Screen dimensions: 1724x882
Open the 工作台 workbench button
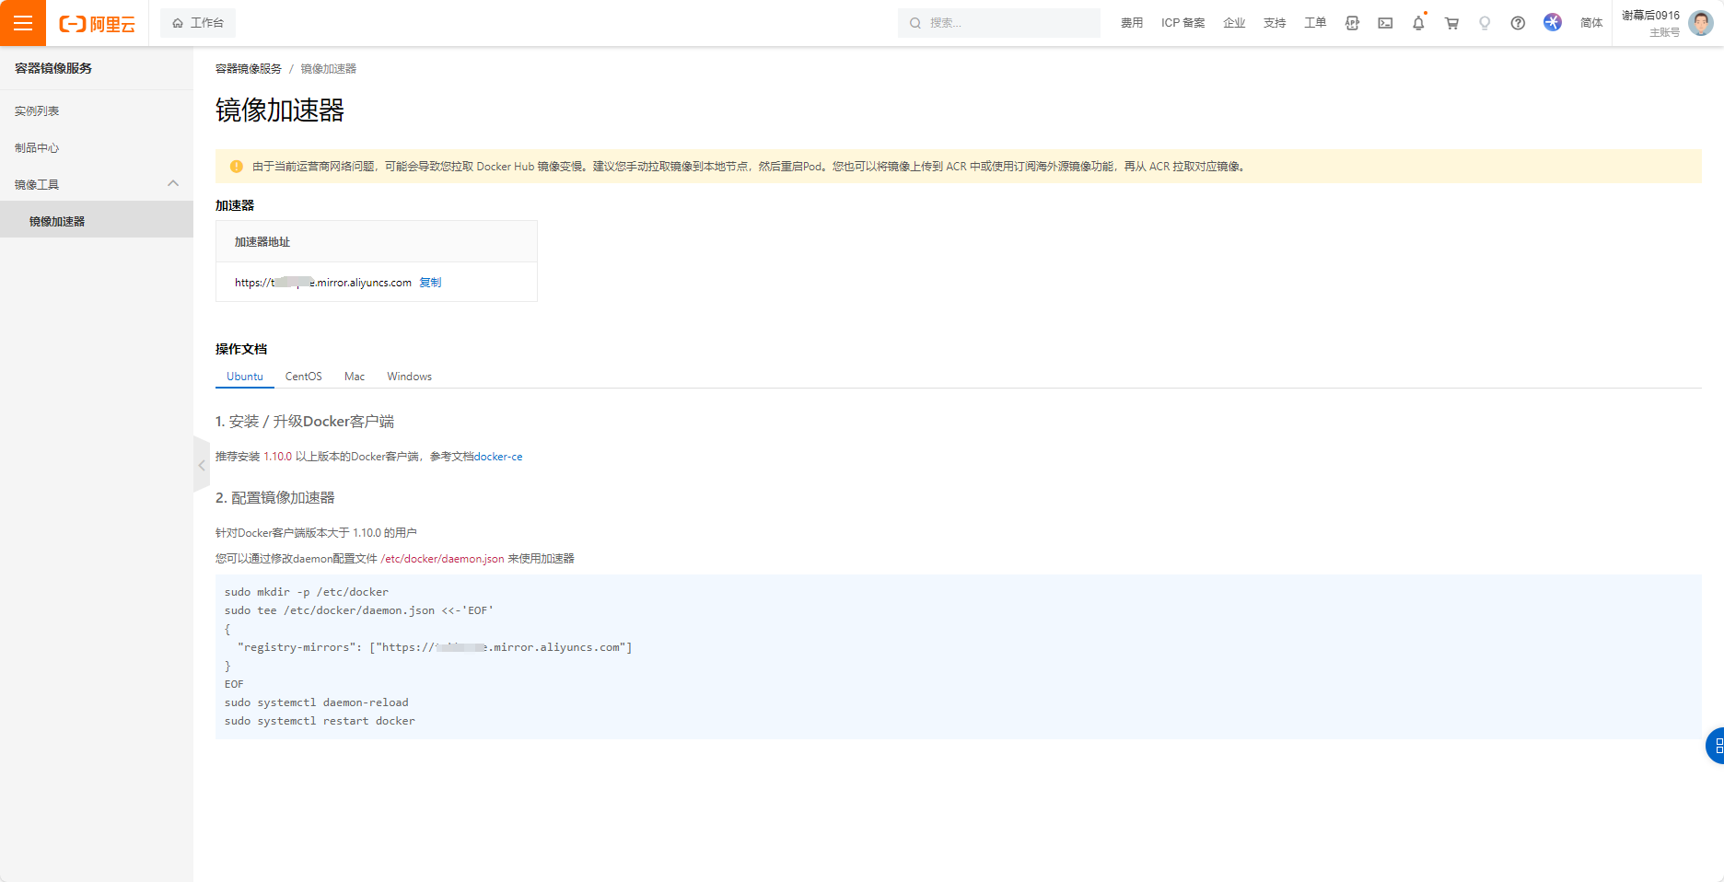pos(198,23)
